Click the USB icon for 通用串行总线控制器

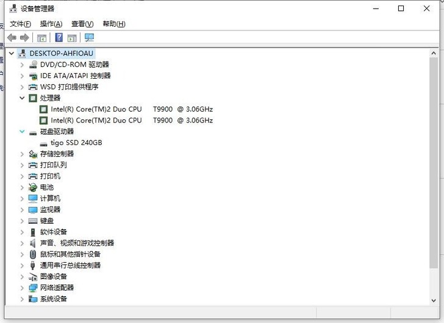(x=33, y=265)
